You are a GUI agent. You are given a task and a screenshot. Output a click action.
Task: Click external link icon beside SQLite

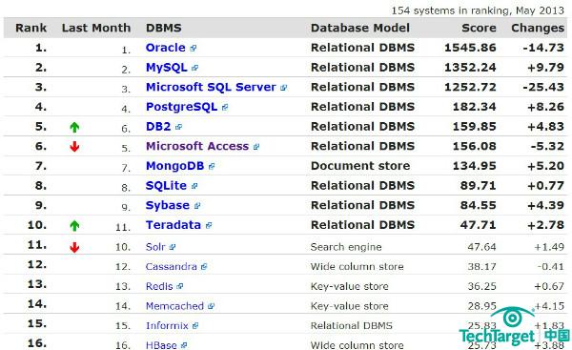[194, 186]
